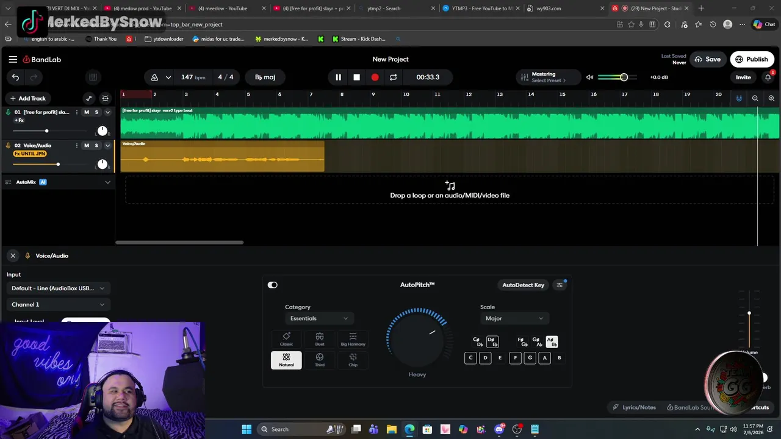Screen dimensions: 781x439
Task: Open the automation curve tool
Action: [x=89, y=98]
